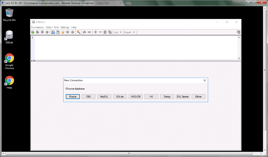The image size is (268, 157).
Task: Open favorites by clicking the star icon
Action: (62, 32)
